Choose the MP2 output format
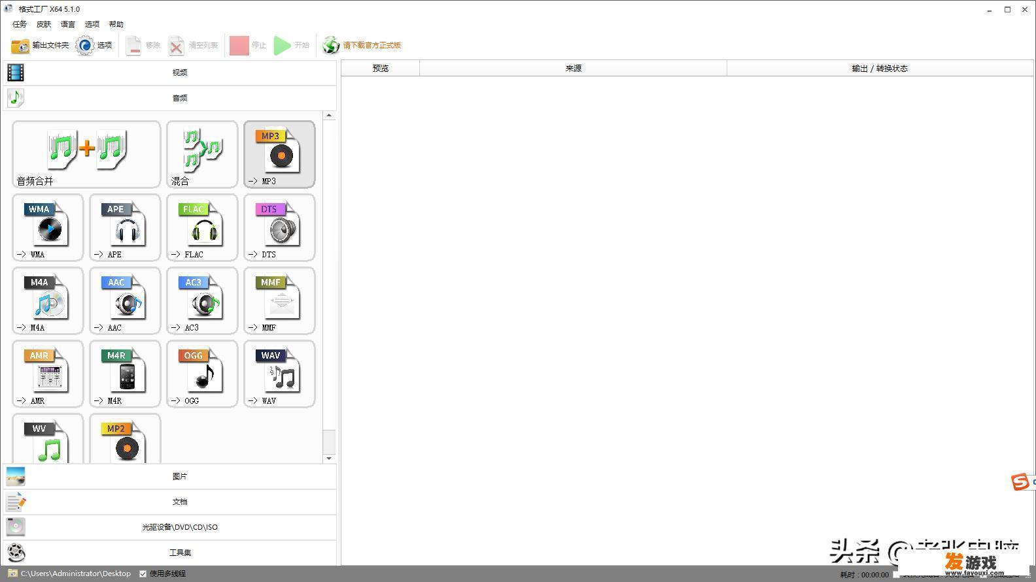This screenshot has height=582, width=1036. tap(125, 439)
